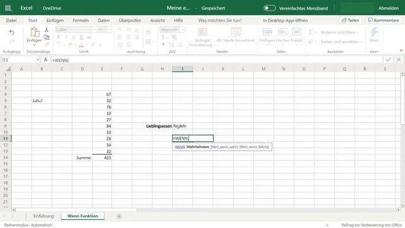Click in the formula bar
This screenshot has width=405, height=228.
click(x=216, y=60)
